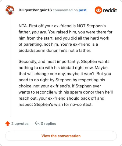Screen dimensions: 122x146
Task: Follow the blue "post" link
Action: [83, 10]
